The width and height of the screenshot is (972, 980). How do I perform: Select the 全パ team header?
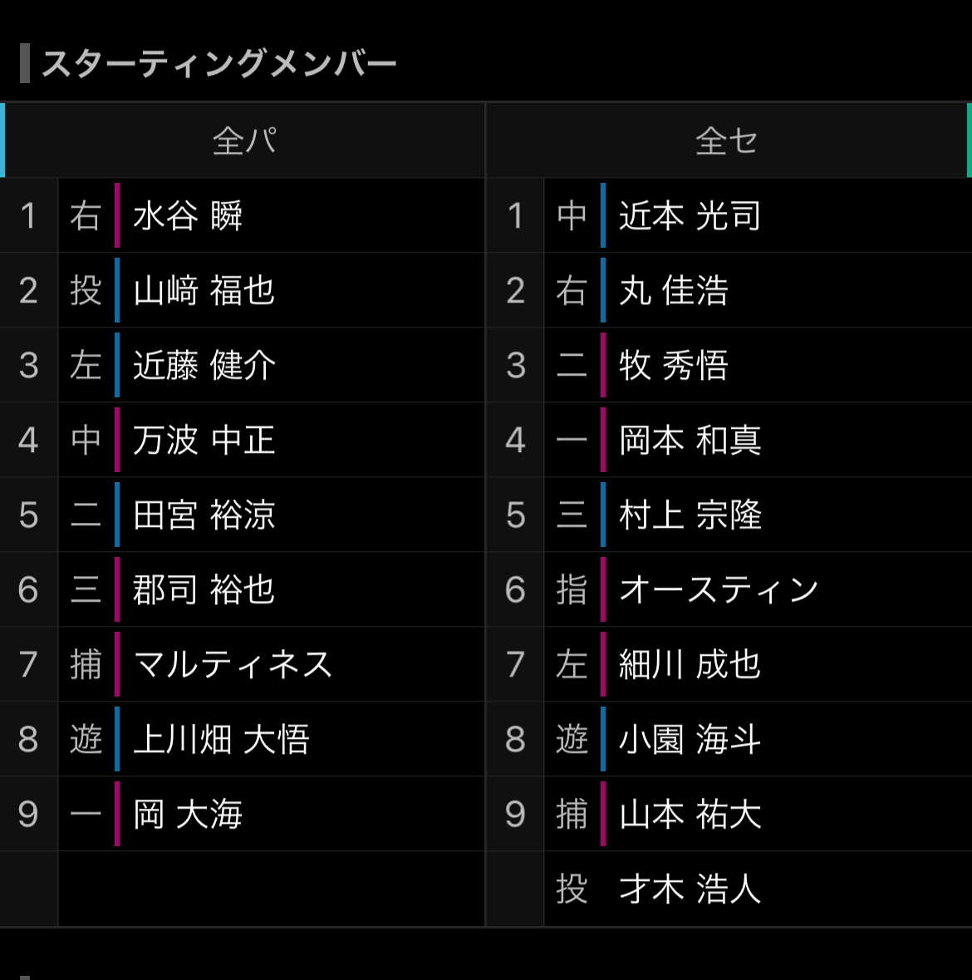click(244, 140)
